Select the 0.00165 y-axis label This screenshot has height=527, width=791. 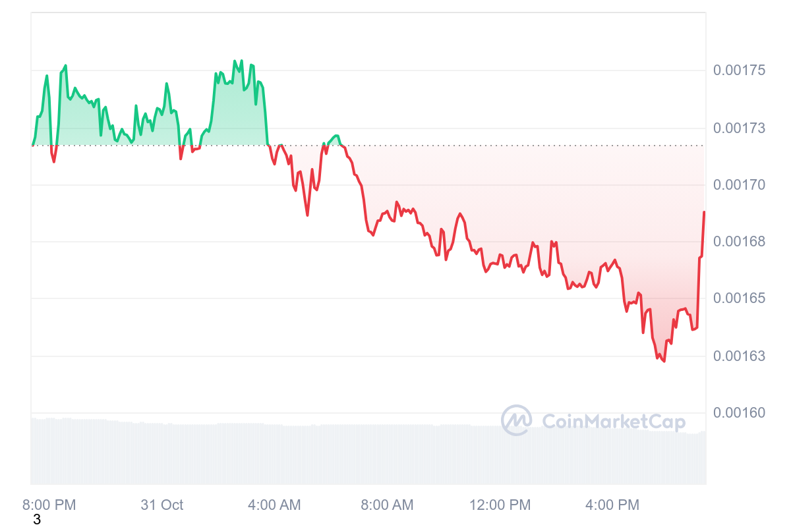pos(740,299)
